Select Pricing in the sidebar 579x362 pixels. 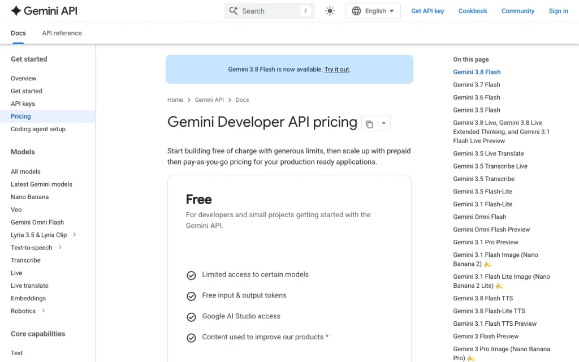[x=21, y=117]
